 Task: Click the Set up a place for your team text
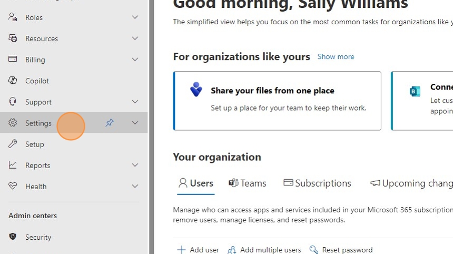[x=288, y=108]
